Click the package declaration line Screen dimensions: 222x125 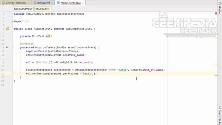[x=49, y=14]
